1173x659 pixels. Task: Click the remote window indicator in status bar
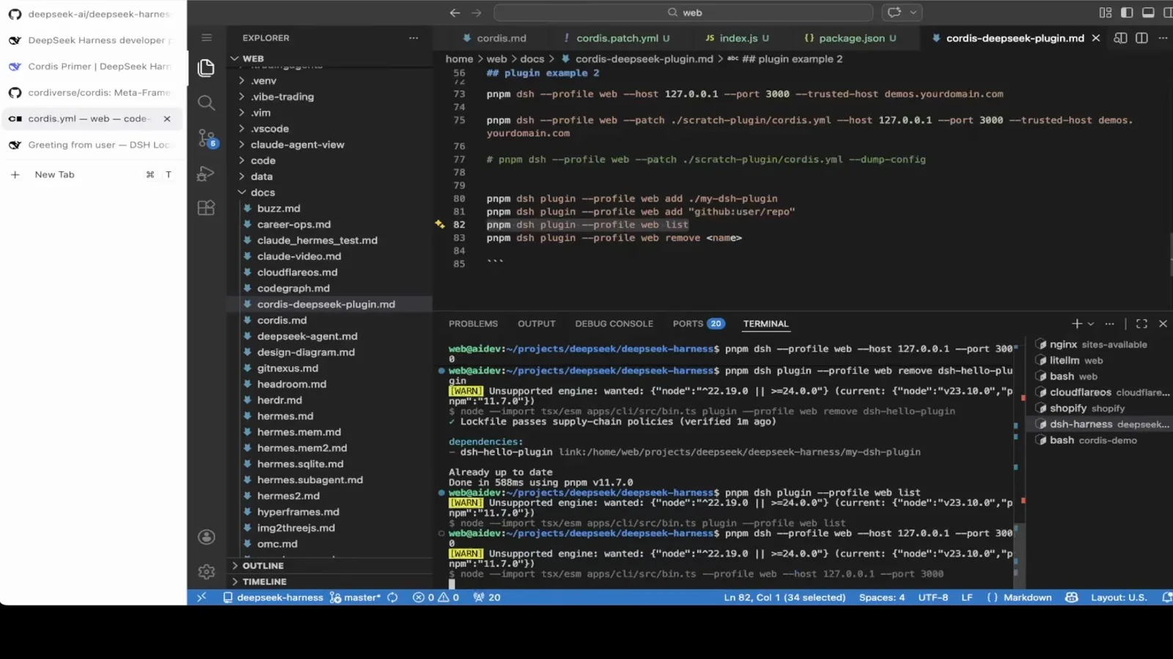[202, 597]
